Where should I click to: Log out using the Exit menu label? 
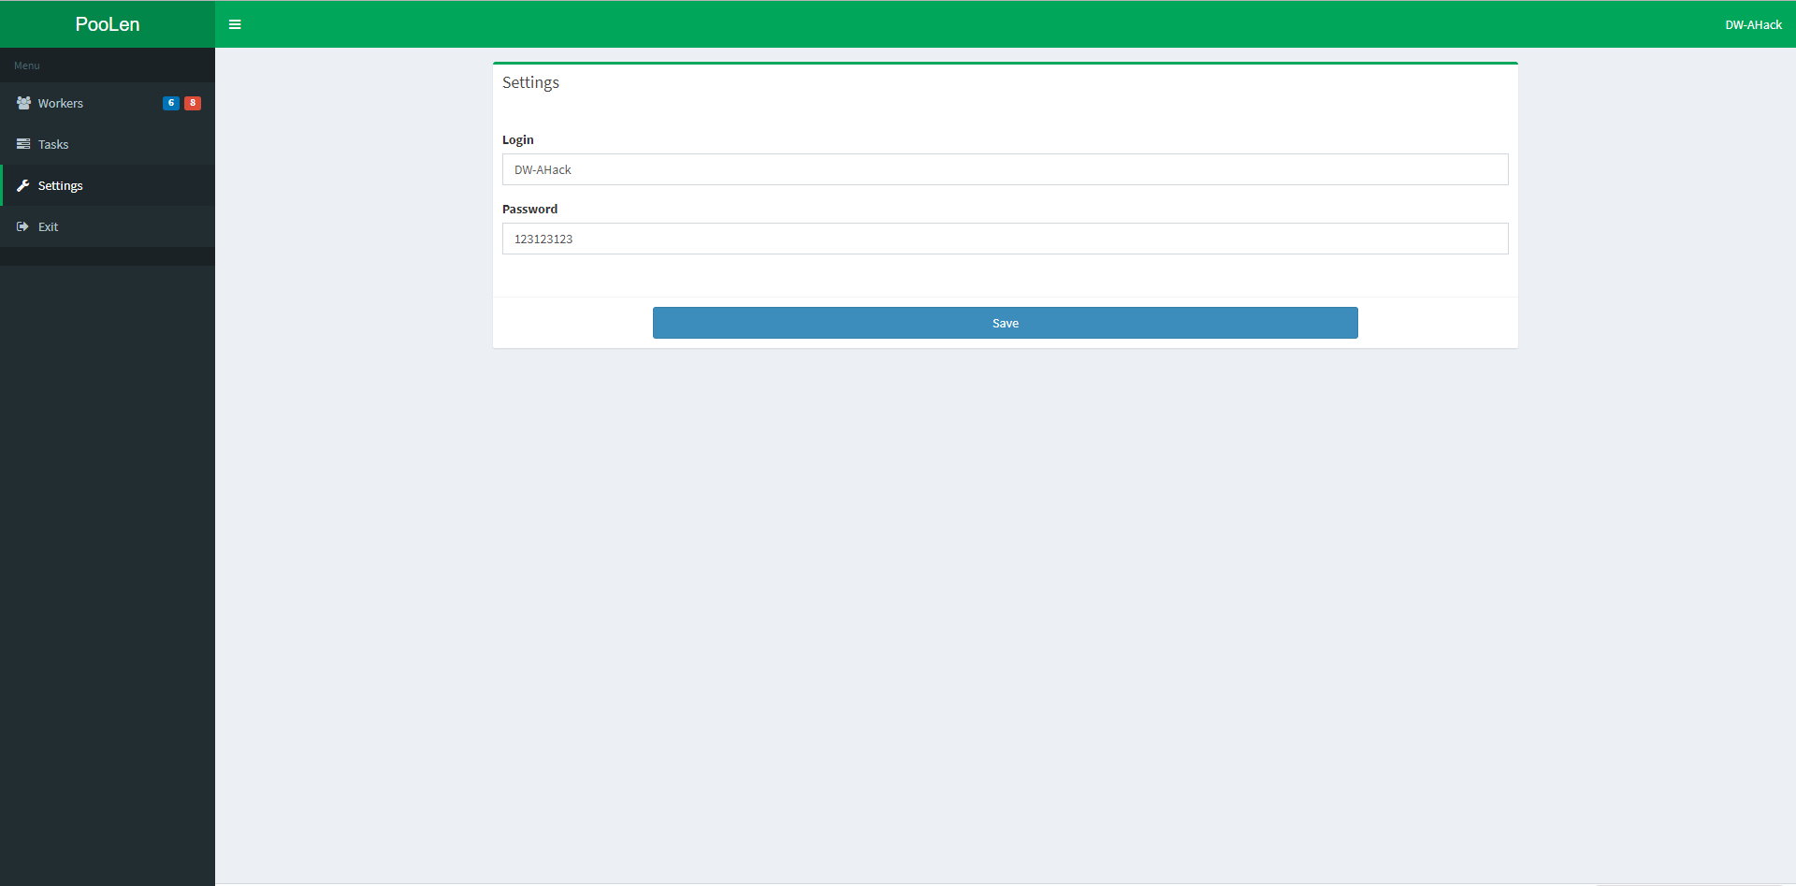(49, 227)
